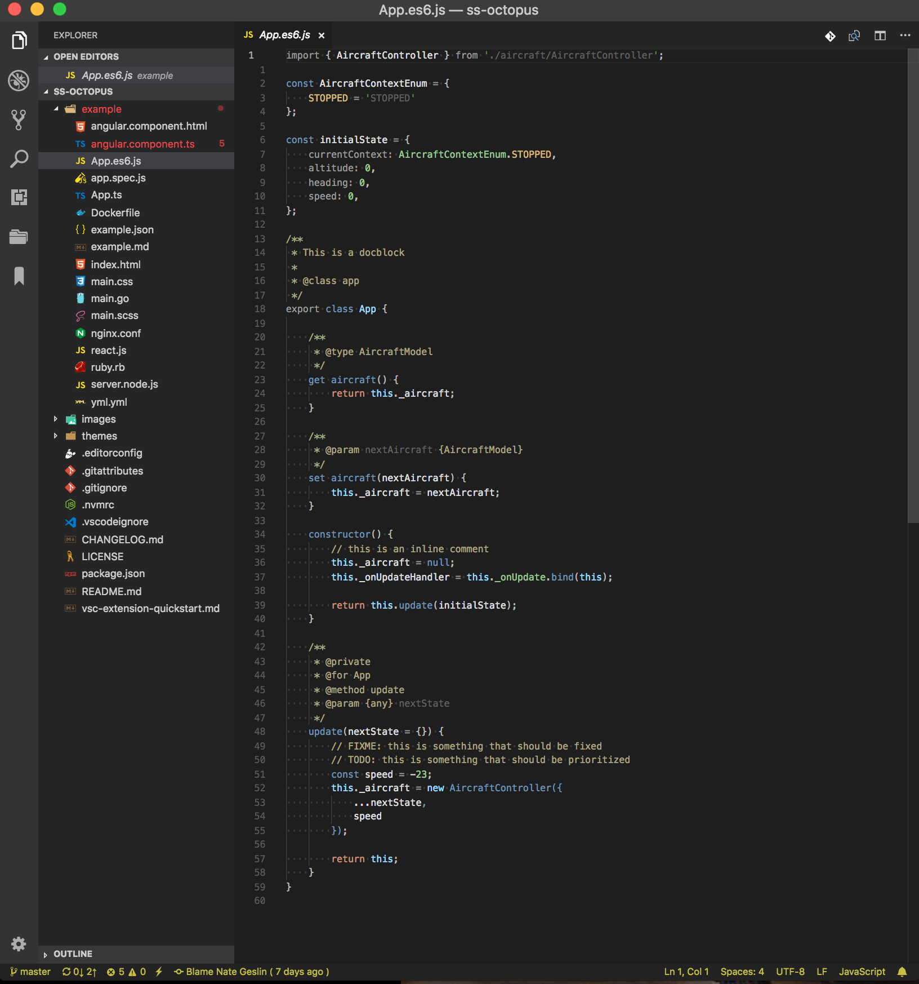This screenshot has width=919, height=984.
Task: Click the git diamond icon in editor toolbar
Action: point(830,36)
